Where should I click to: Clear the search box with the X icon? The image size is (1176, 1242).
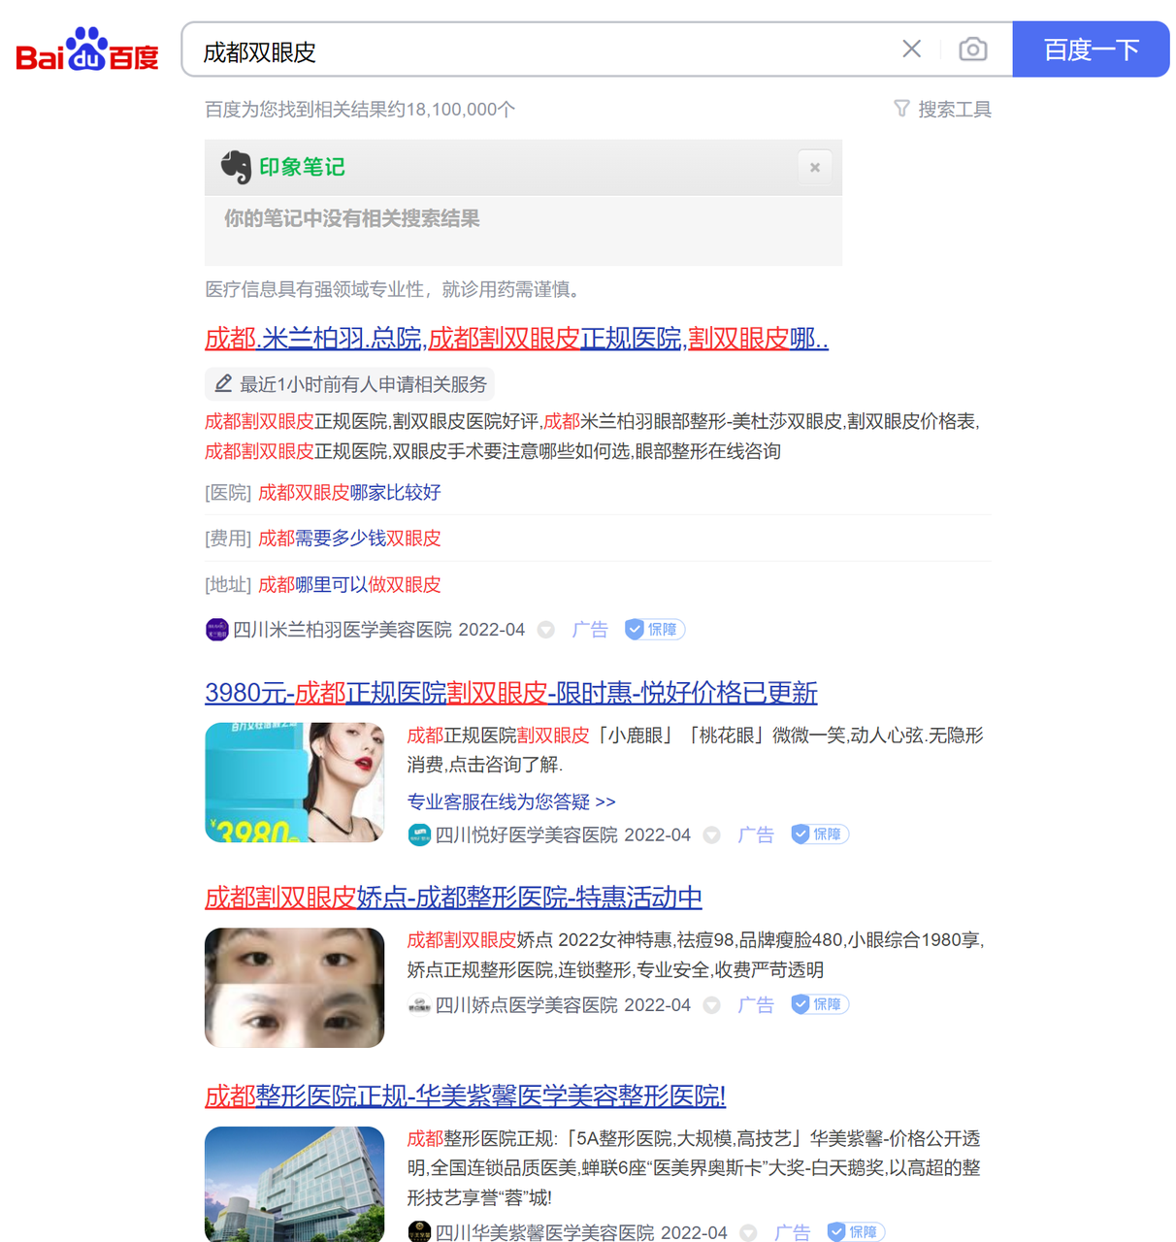click(x=911, y=49)
